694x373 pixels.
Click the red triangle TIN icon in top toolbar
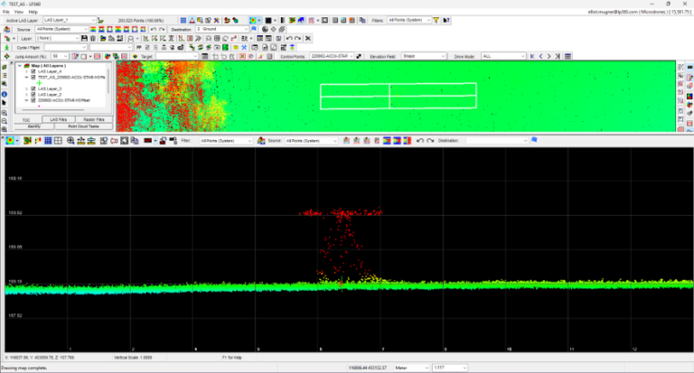pos(192,21)
